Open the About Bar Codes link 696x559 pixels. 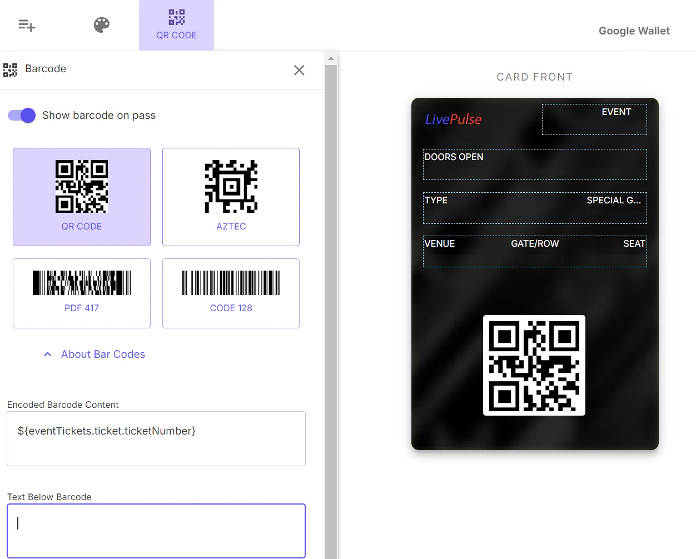pos(103,354)
